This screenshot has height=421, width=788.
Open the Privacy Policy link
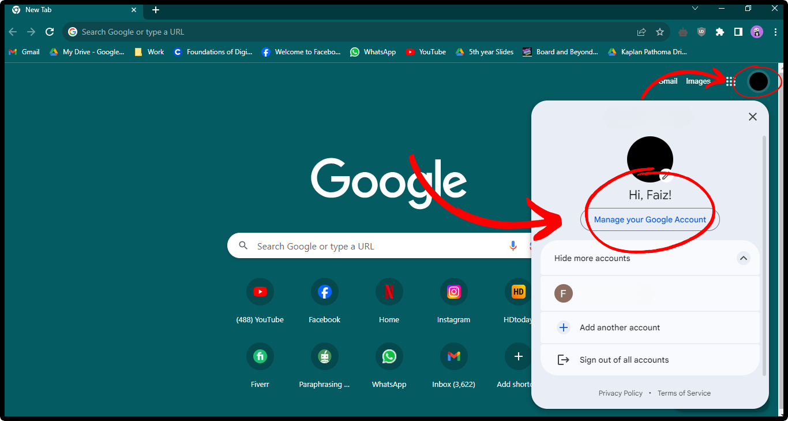(620, 393)
